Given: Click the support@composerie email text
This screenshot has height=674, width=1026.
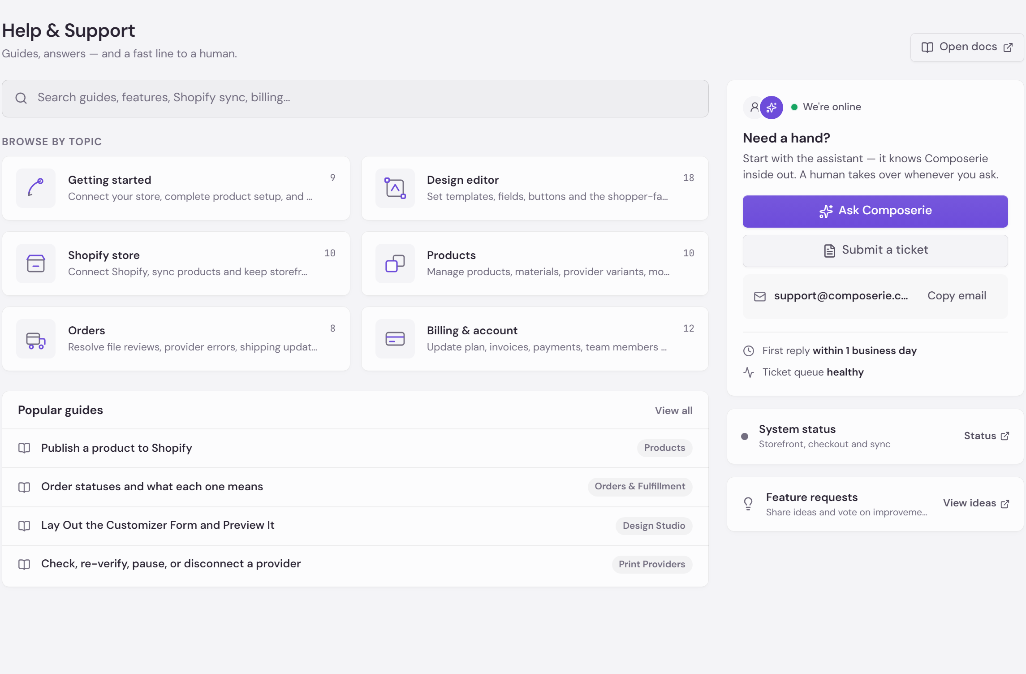Looking at the screenshot, I should (x=841, y=296).
